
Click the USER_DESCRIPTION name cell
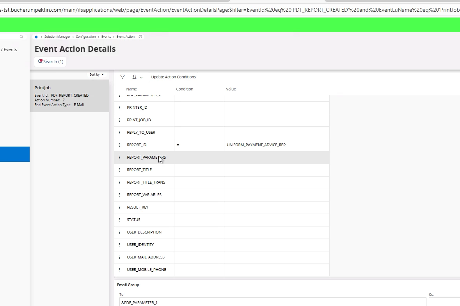[x=144, y=232]
